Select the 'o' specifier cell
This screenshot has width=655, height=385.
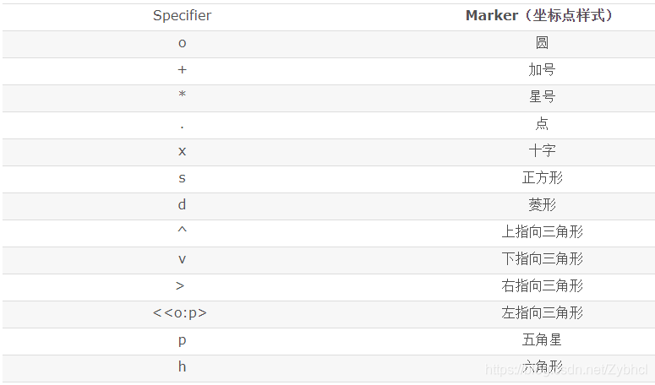[182, 43]
